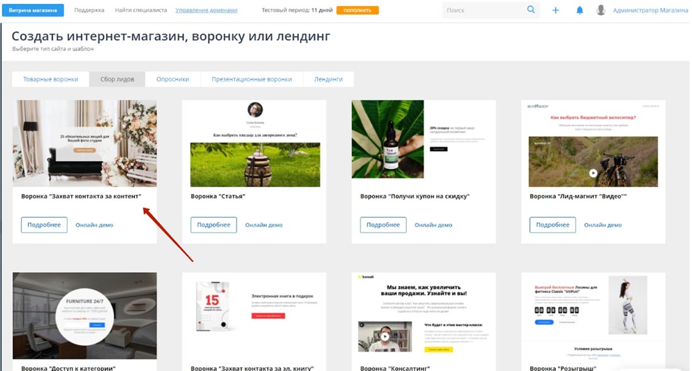The height and width of the screenshot is (371, 692).
Task: Open "Найти специалиста" menu item
Action: 141,10
